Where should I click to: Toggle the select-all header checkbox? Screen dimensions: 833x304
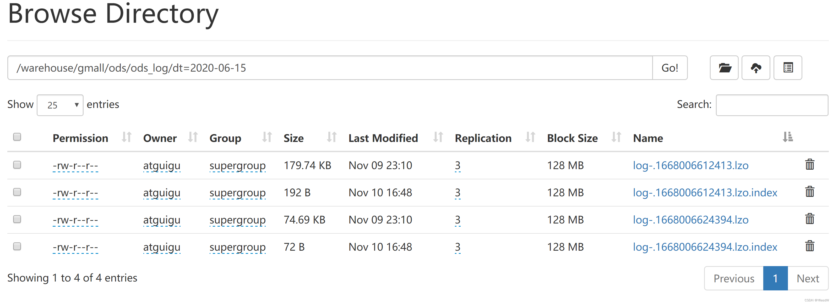tap(17, 137)
